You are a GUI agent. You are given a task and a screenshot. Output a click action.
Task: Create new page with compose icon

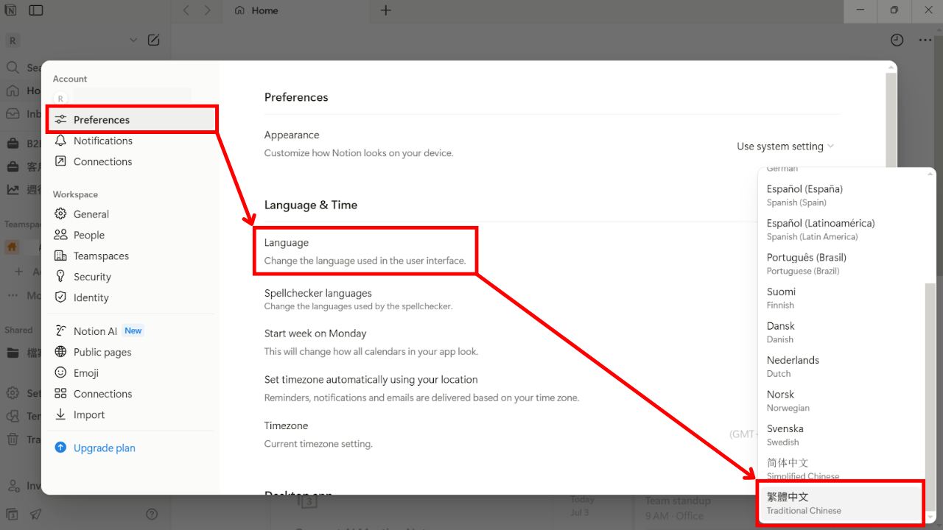tap(153, 40)
